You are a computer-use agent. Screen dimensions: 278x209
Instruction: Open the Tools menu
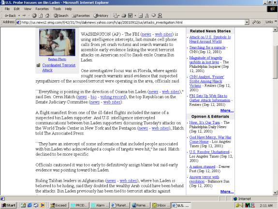(x=57, y=9)
